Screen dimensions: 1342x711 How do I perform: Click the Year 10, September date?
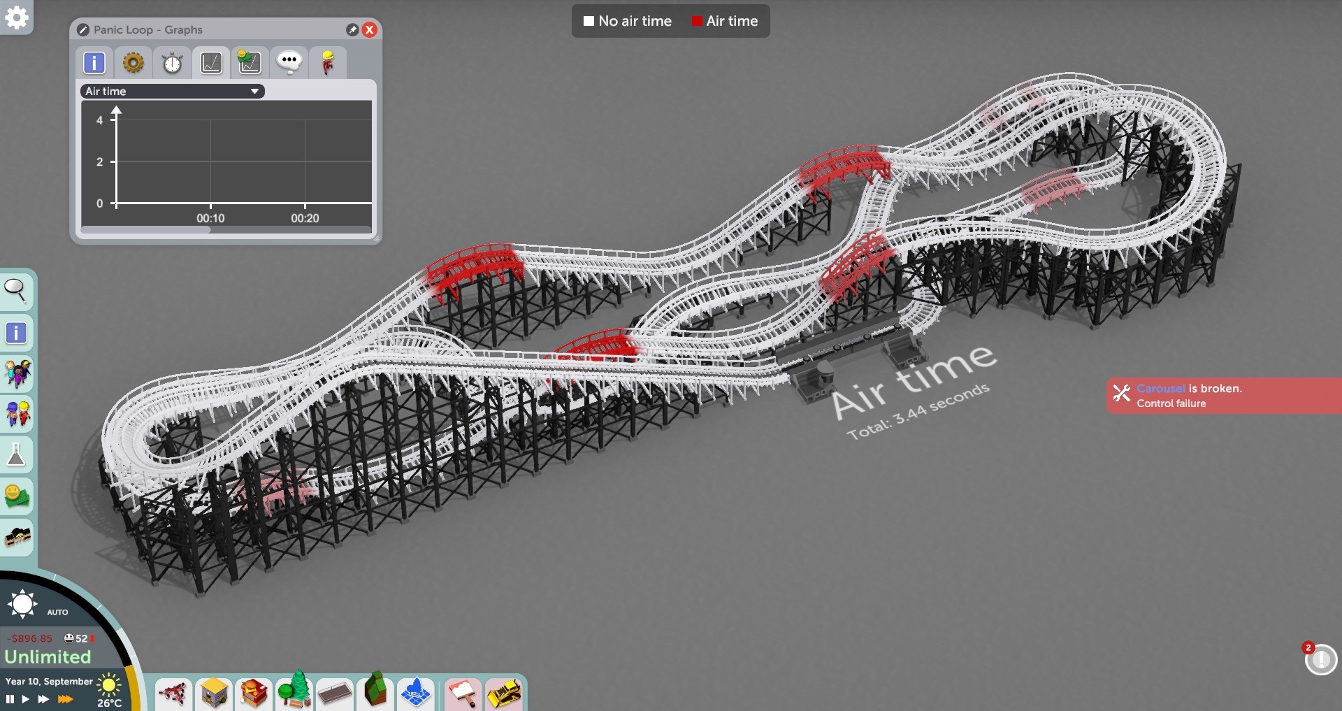[x=49, y=682]
